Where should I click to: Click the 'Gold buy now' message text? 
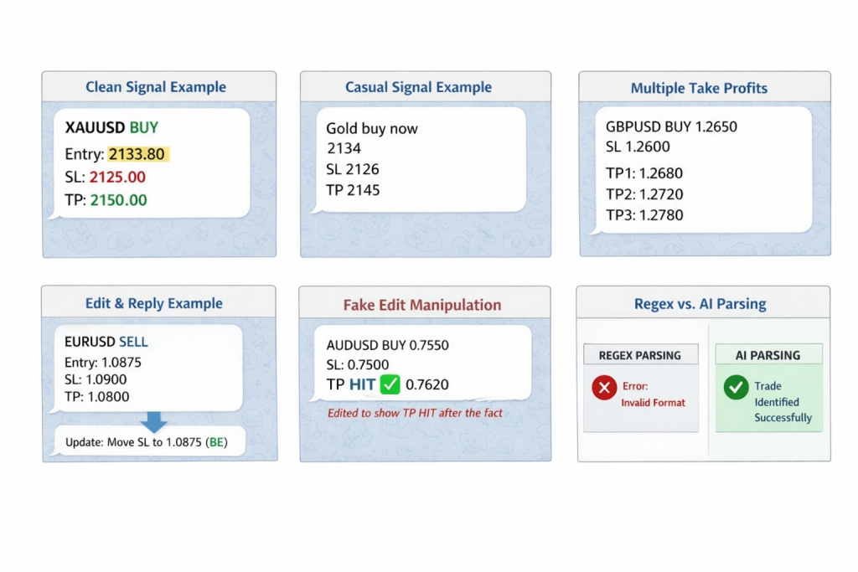pyautogui.click(x=372, y=129)
